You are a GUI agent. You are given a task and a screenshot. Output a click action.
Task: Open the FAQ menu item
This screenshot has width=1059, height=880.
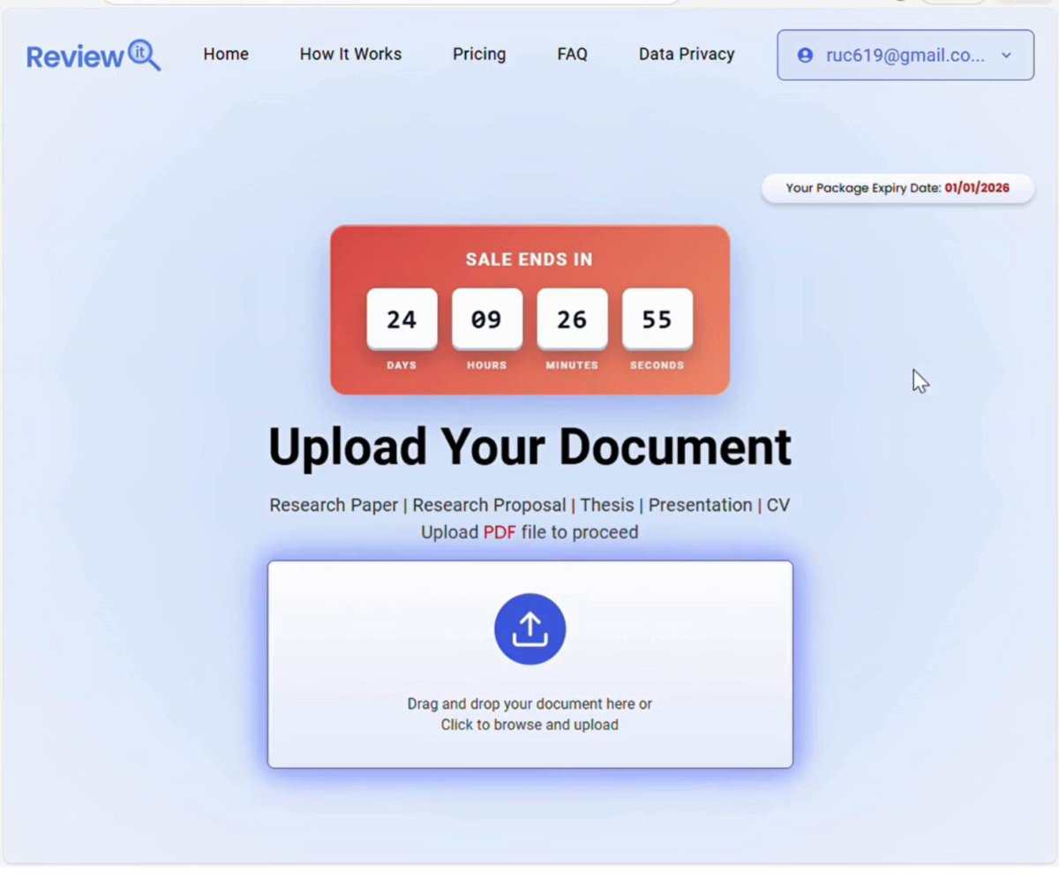coord(572,54)
